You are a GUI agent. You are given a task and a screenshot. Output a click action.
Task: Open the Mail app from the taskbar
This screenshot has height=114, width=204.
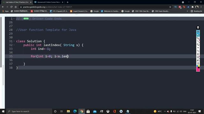(95, 111)
